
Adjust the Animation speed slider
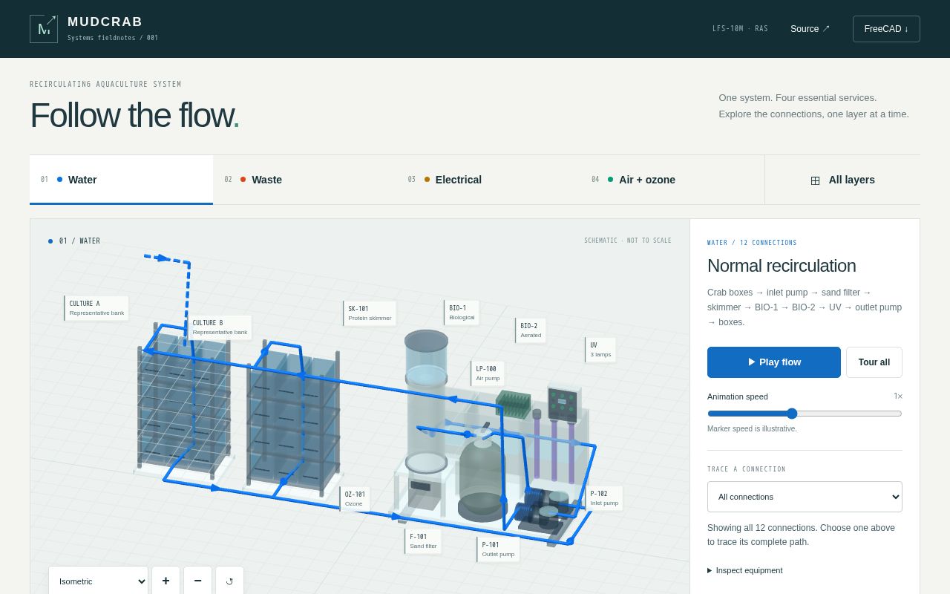[x=805, y=414]
